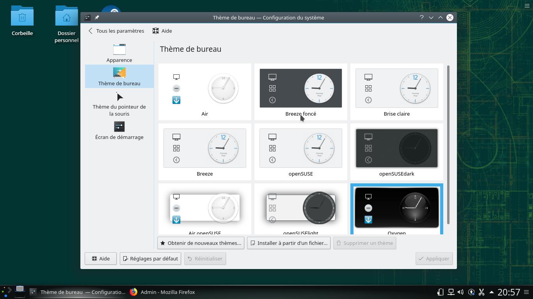Click the Réinitialiser button
533x299 pixels.
pyautogui.click(x=205, y=259)
